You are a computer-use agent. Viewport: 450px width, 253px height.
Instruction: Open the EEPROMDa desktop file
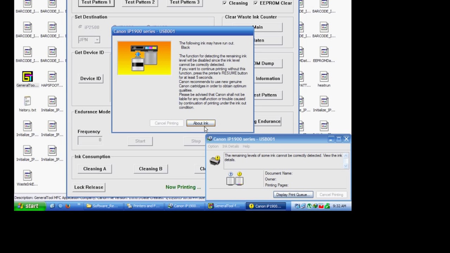324,55
